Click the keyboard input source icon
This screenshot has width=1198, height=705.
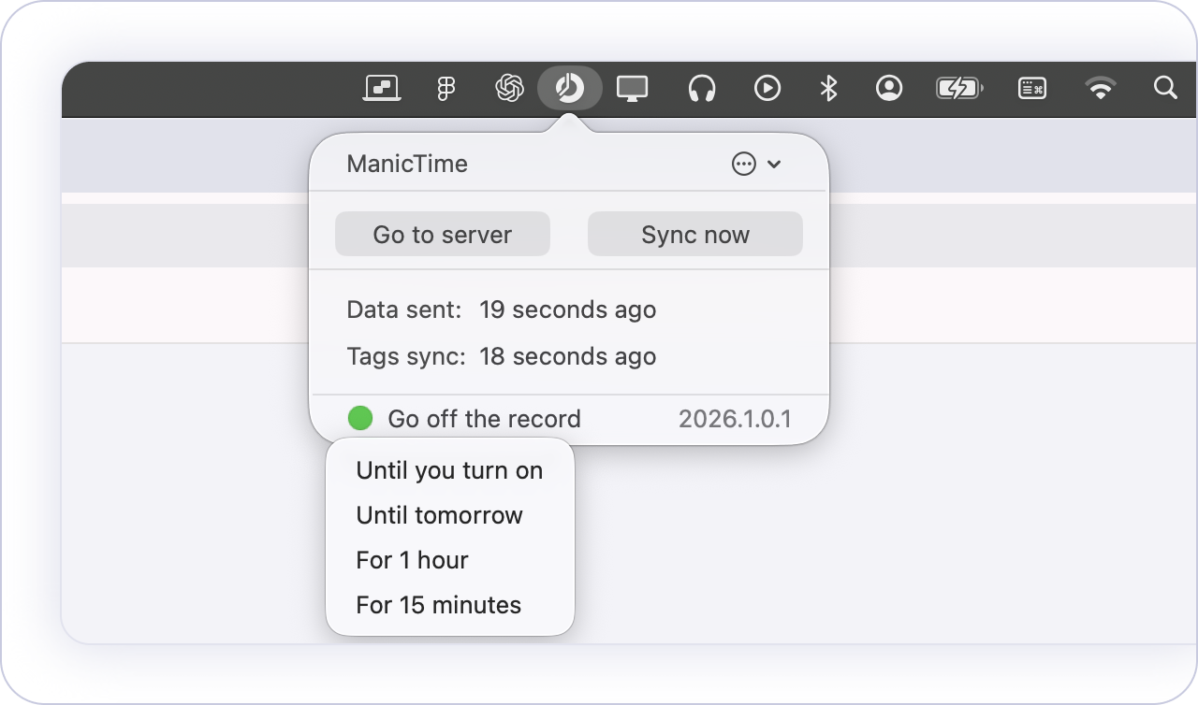tap(1031, 89)
